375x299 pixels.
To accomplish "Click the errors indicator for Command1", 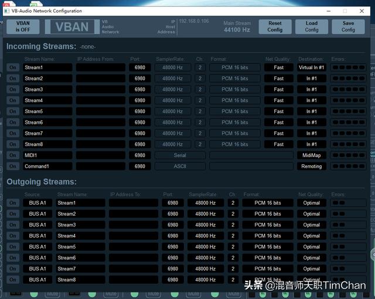I will pyautogui.click(x=348, y=167).
